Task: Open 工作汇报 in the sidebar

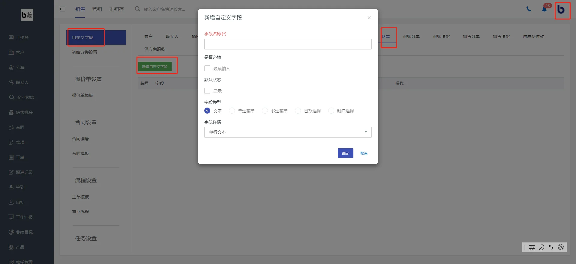Action: [21, 217]
